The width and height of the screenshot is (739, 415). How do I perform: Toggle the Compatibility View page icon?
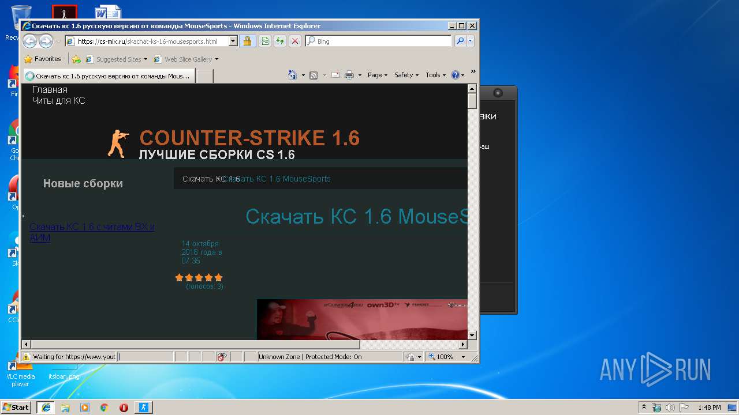(264, 41)
